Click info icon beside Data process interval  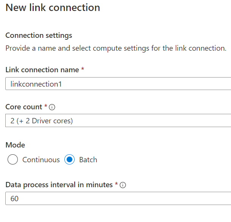123,185
